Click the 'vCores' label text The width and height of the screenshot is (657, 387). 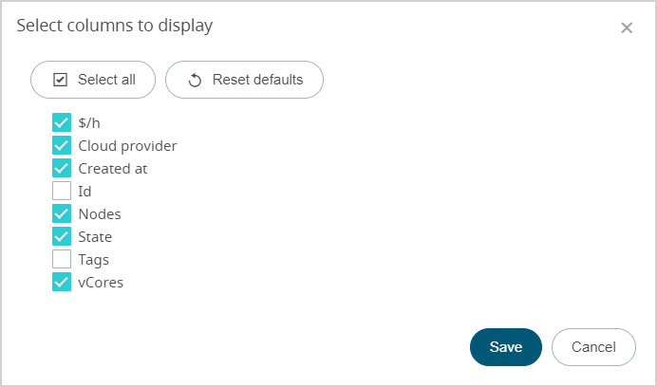click(x=101, y=283)
